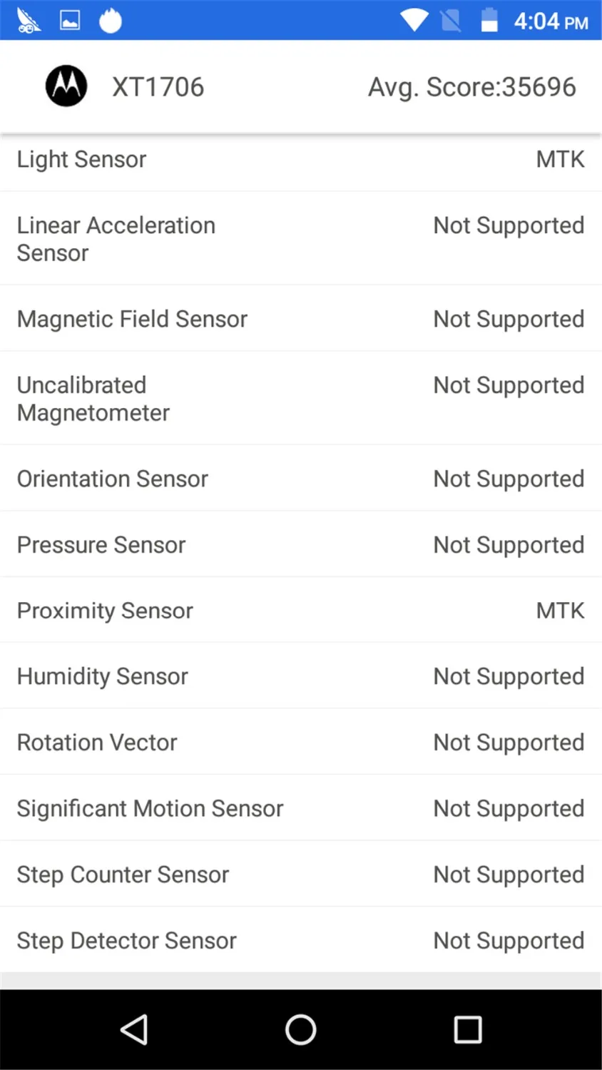Viewport: 602px width, 1070px height.
Task: Tap the 4:04 PM clock
Action: click(x=551, y=21)
